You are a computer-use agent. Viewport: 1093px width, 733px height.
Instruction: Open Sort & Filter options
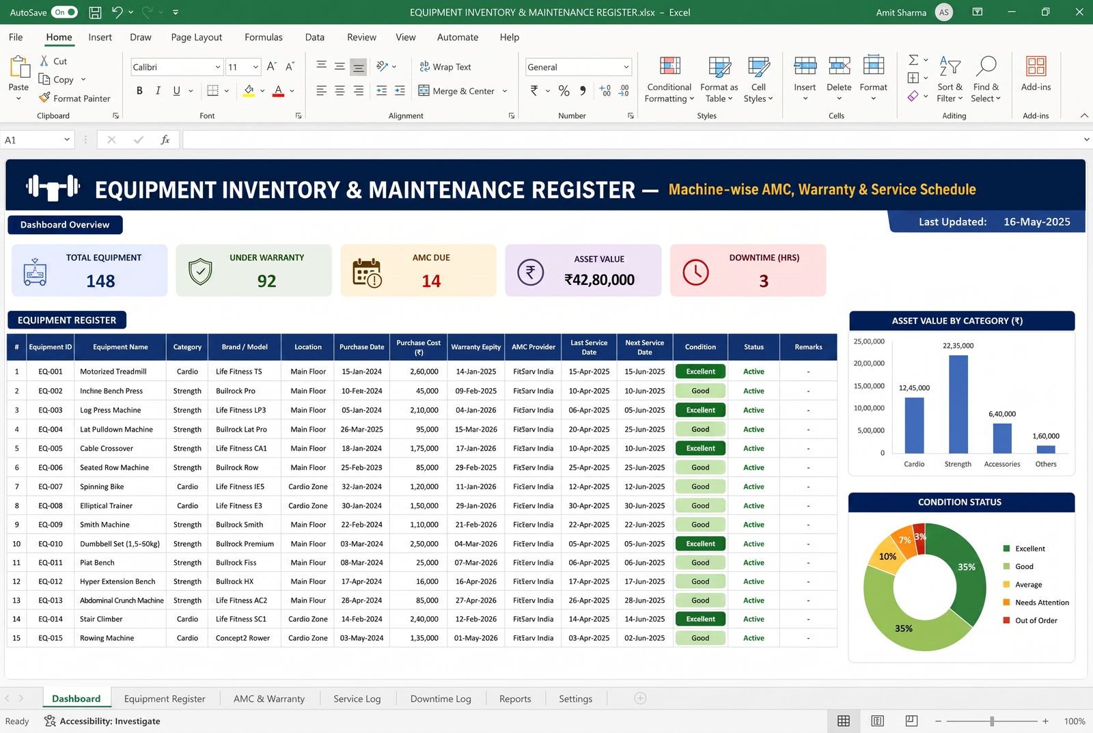pyautogui.click(x=950, y=79)
